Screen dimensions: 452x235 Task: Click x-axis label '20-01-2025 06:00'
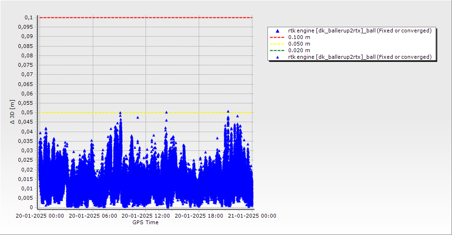click(x=93, y=216)
